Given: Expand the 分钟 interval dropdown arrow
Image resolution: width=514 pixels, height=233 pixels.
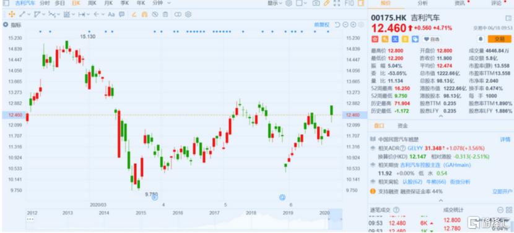Looking at the screenshot, I should 169,3.
